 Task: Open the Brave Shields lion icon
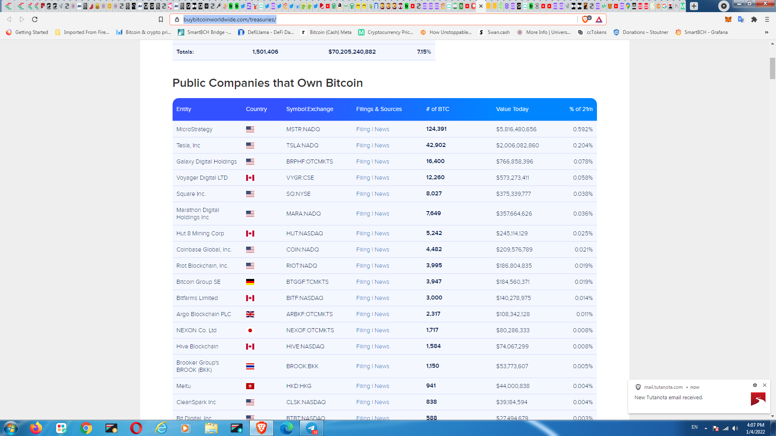tap(586, 19)
